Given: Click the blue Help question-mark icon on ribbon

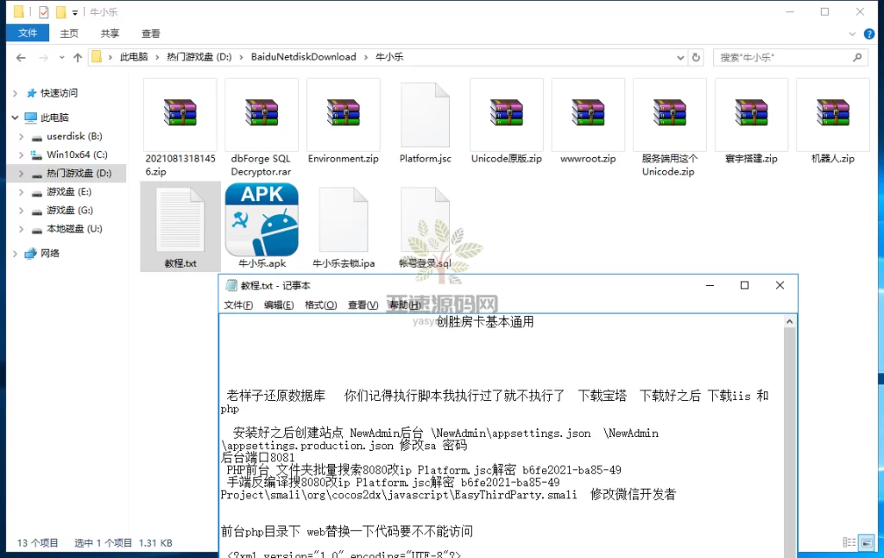Looking at the screenshot, I should coord(869,33).
